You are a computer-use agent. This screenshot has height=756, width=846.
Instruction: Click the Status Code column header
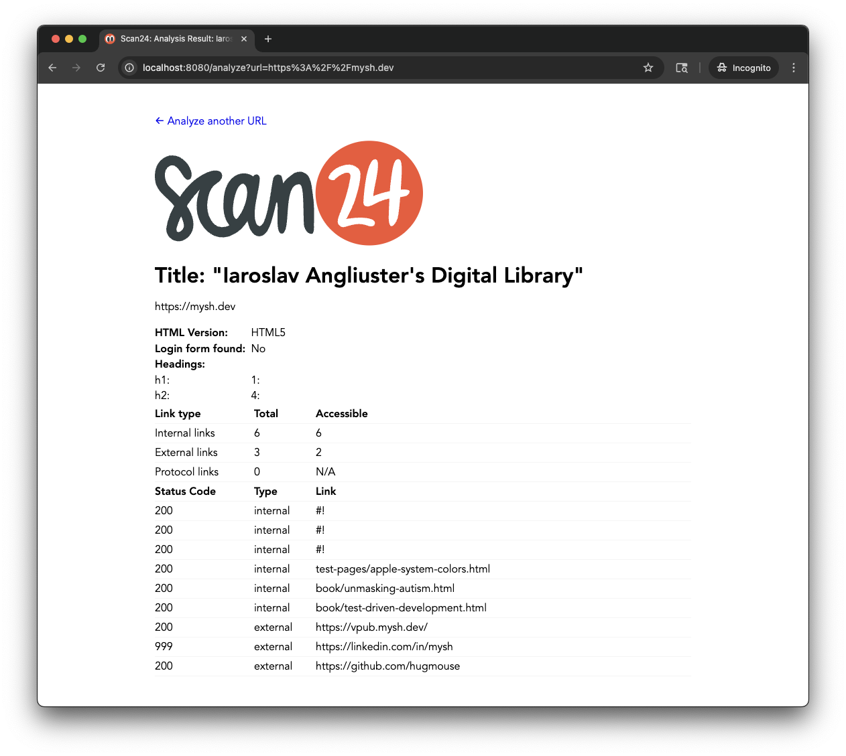click(185, 492)
